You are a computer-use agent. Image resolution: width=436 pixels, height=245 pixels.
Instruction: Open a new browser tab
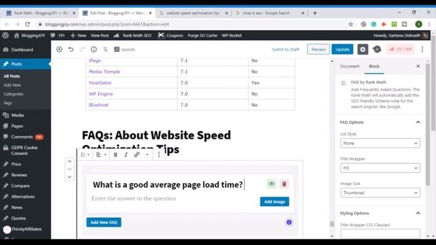(315, 13)
